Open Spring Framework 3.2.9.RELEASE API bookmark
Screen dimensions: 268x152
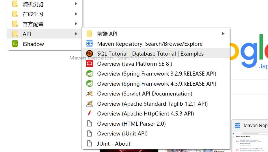point(156,74)
